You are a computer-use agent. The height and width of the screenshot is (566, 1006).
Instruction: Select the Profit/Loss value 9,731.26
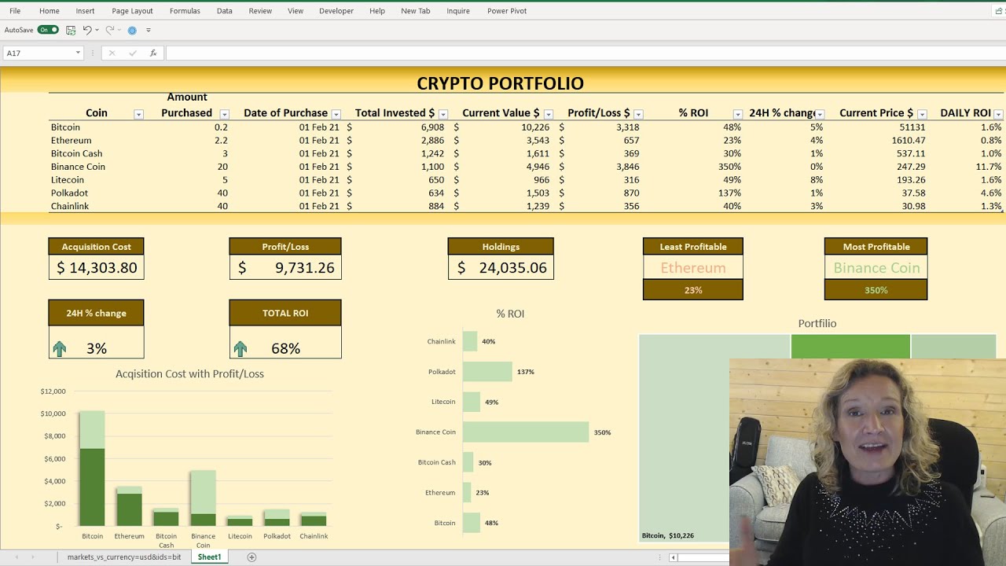(285, 267)
